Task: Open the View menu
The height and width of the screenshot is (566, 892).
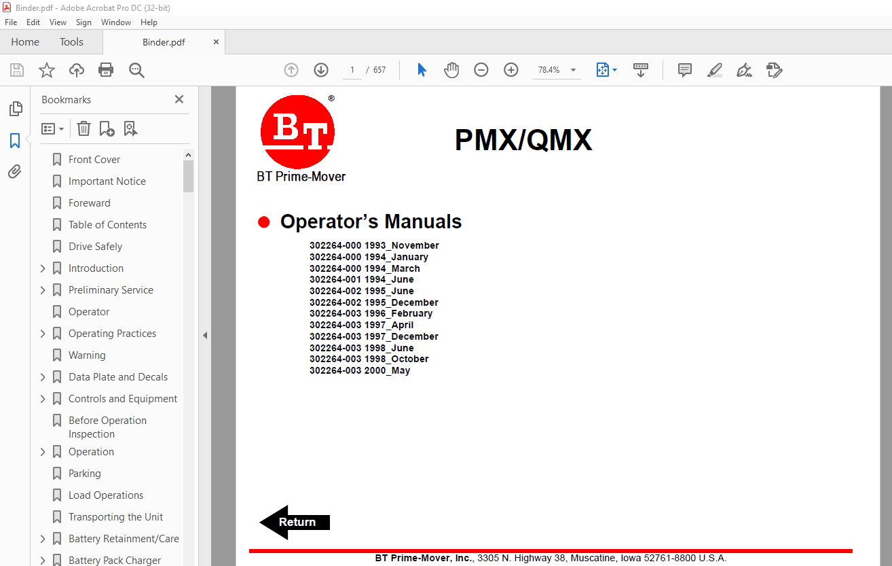Action: pyautogui.click(x=58, y=22)
